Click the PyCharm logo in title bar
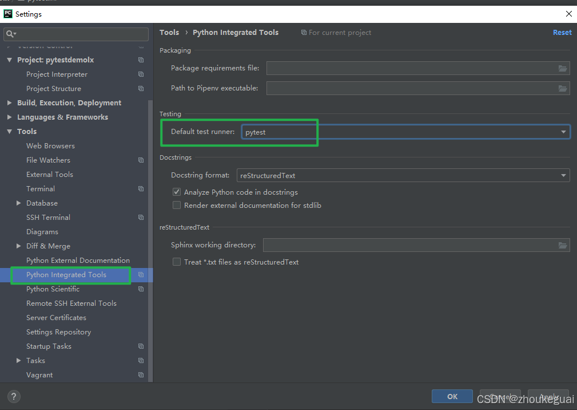577x410 pixels. pyautogui.click(x=8, y=14)
